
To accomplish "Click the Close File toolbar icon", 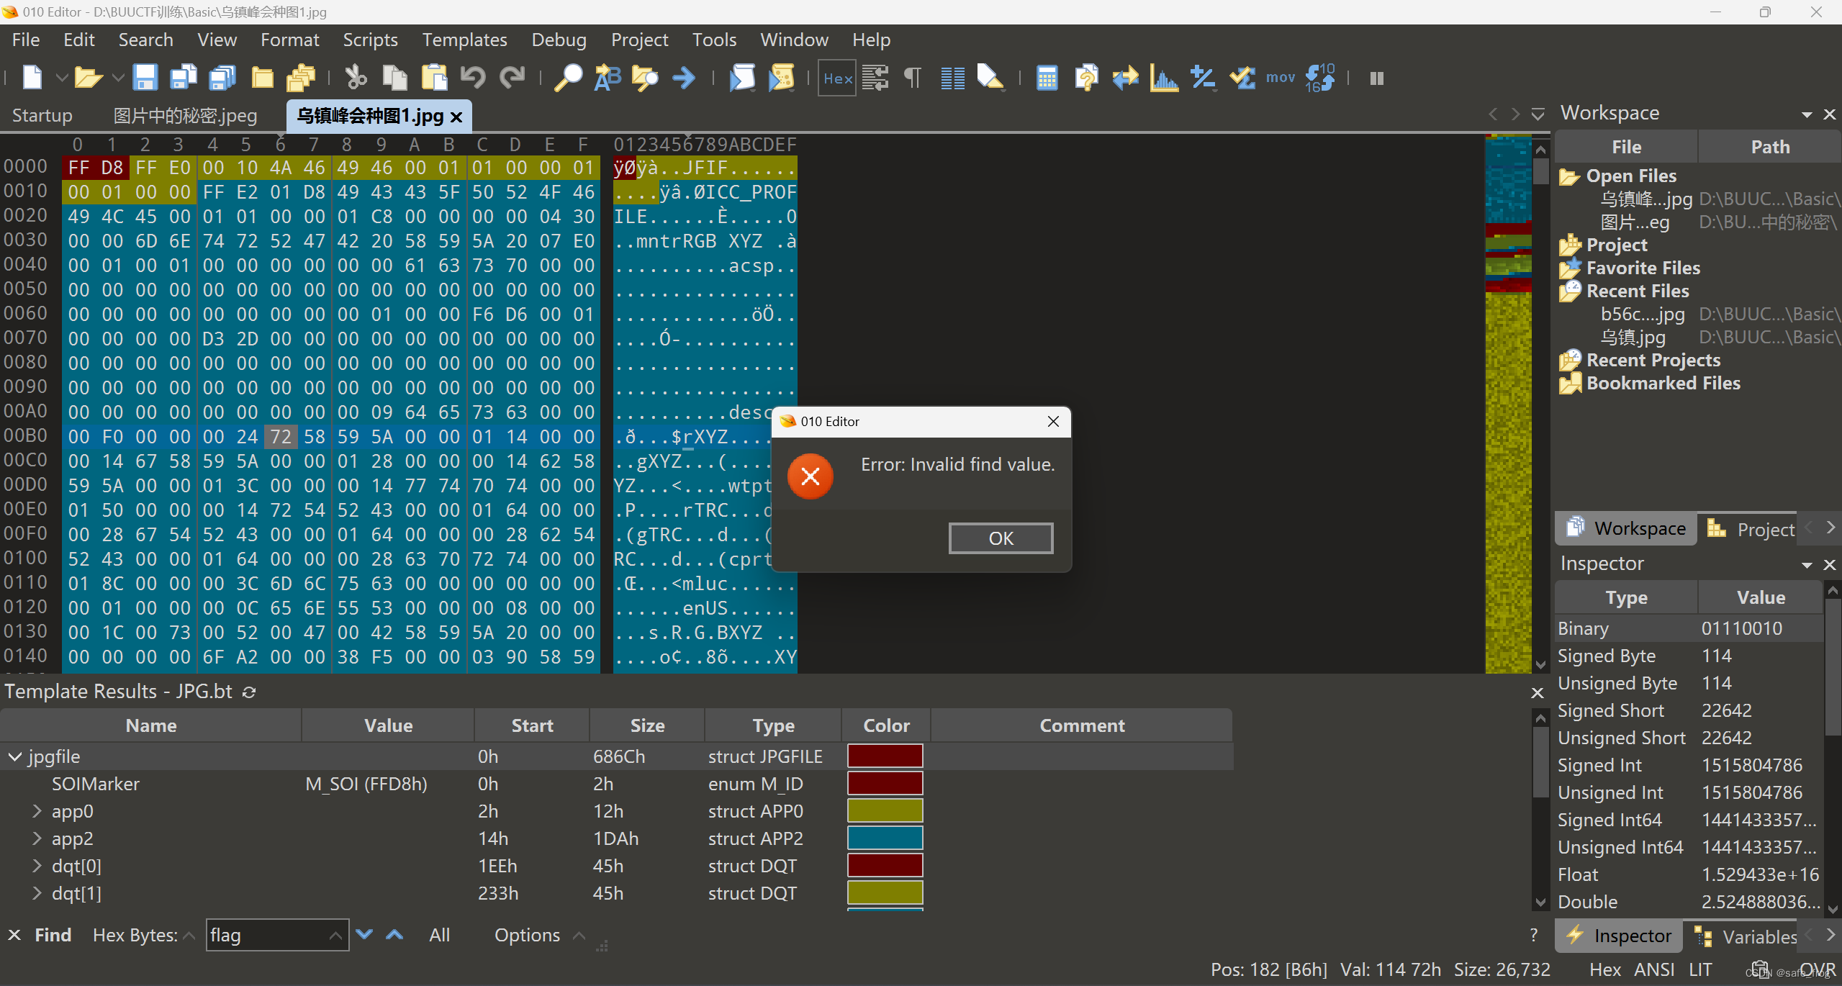I will coord(262,78).
